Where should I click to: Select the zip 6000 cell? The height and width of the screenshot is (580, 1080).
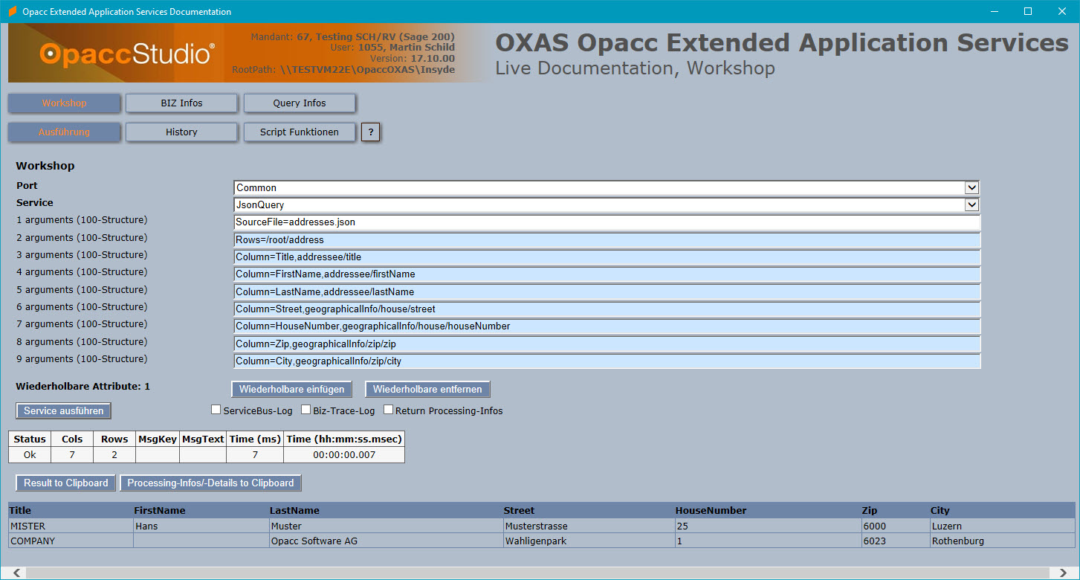[x=895, y=526]
